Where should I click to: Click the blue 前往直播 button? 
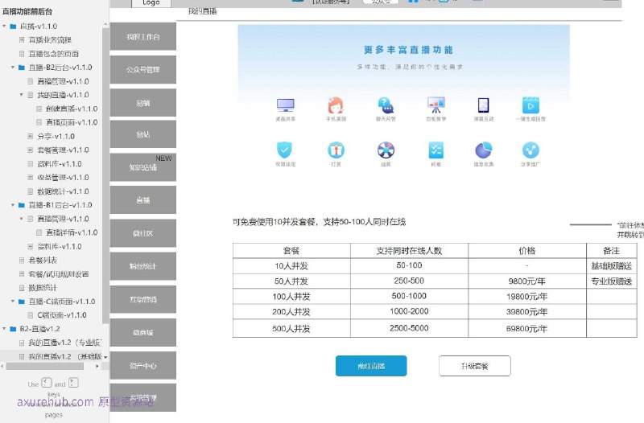pos(371,366)
